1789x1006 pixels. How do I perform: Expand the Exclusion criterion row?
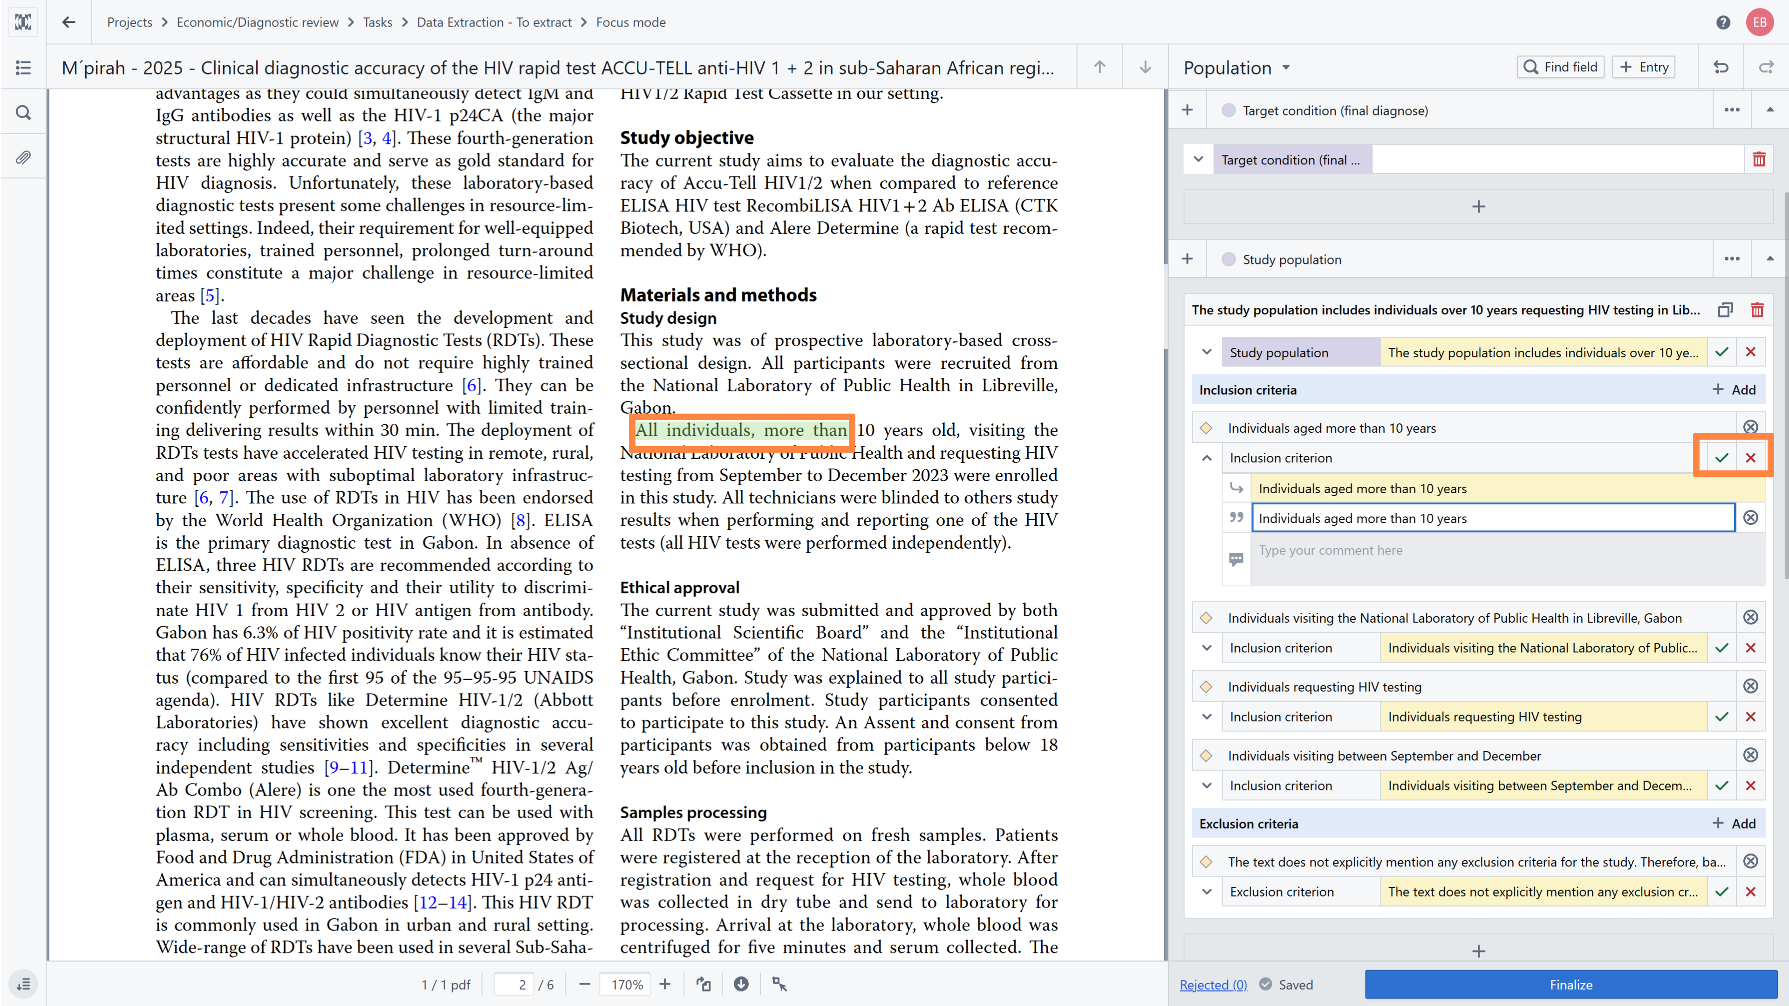coord(1207,891)
